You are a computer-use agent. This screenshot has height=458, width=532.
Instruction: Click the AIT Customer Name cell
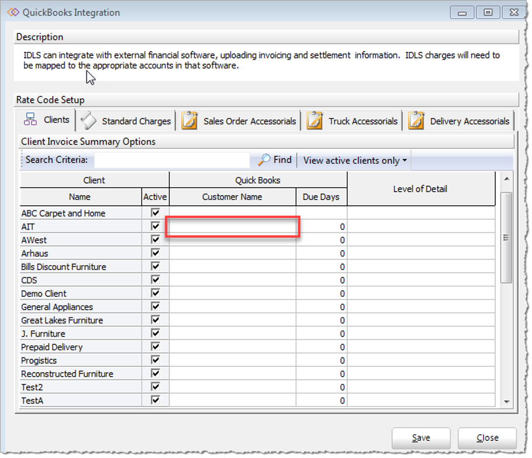(233, 227)
